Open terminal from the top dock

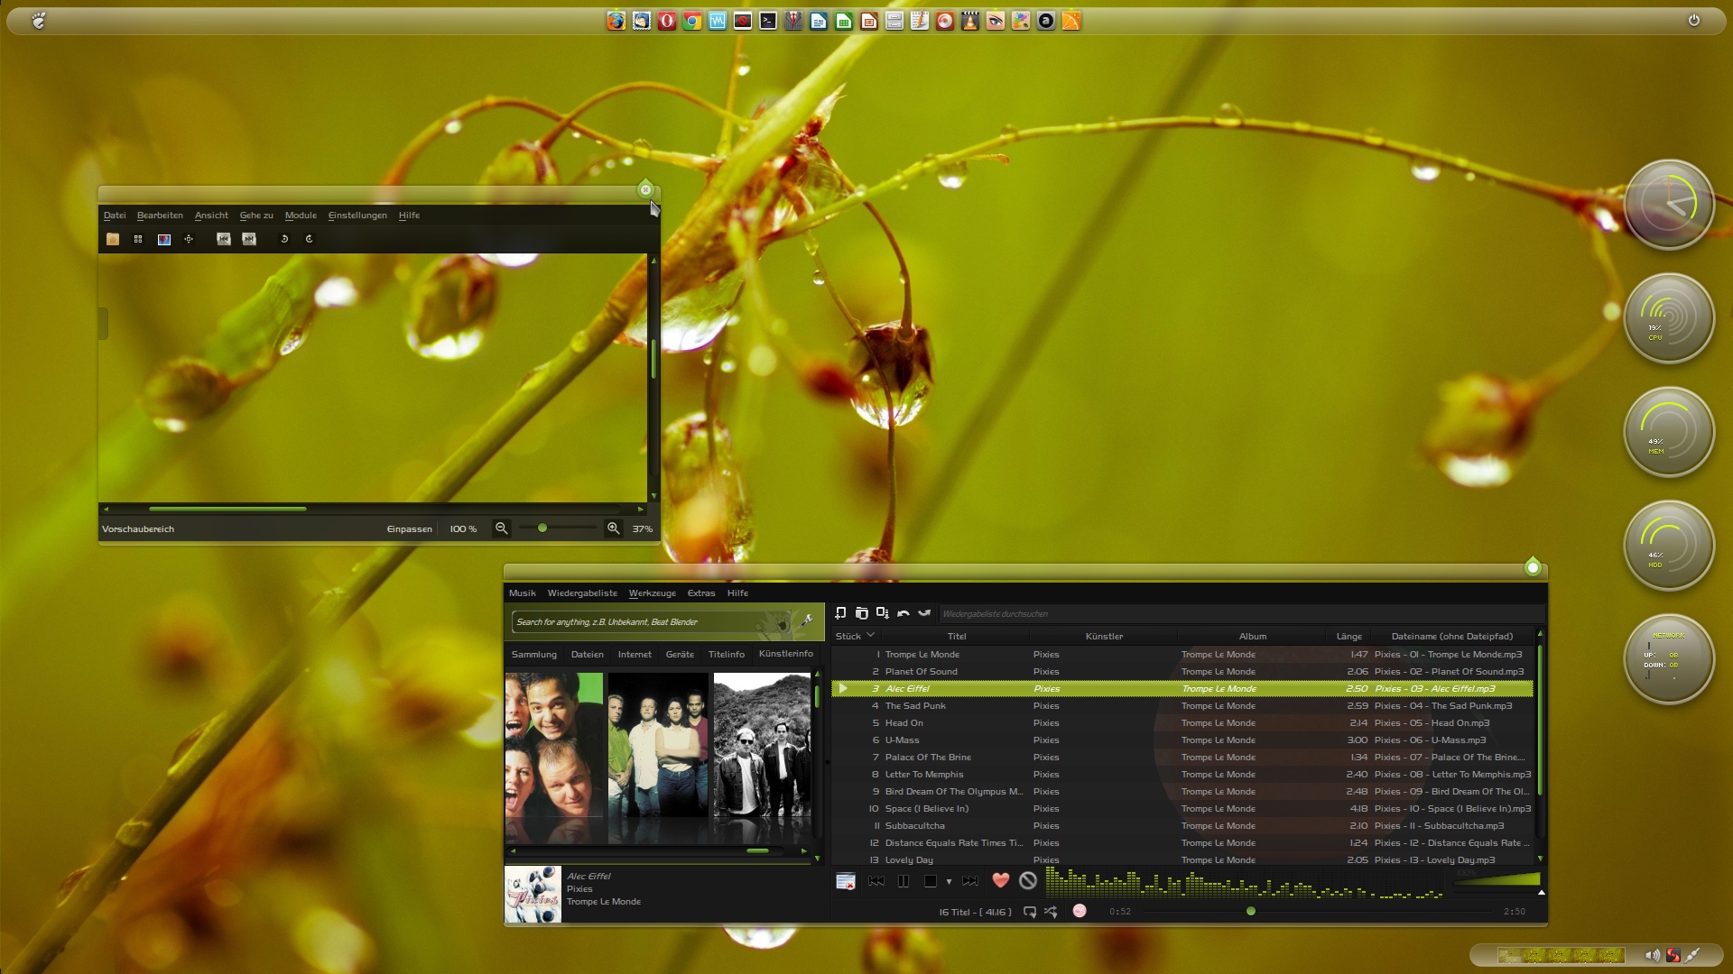768,21
